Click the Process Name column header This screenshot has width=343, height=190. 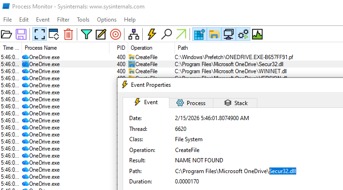click(41, 48)
